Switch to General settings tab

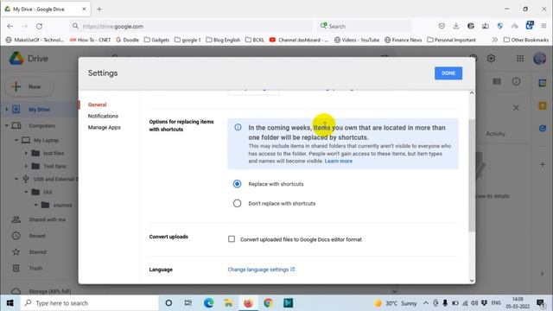[97, 105]
